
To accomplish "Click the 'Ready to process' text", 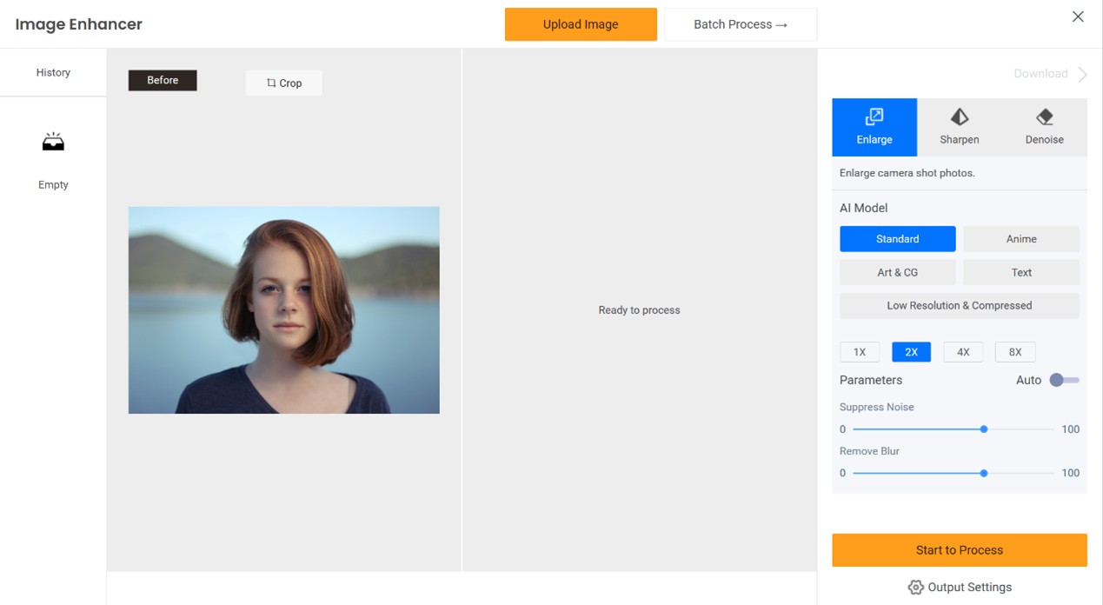I will (640, 310).
